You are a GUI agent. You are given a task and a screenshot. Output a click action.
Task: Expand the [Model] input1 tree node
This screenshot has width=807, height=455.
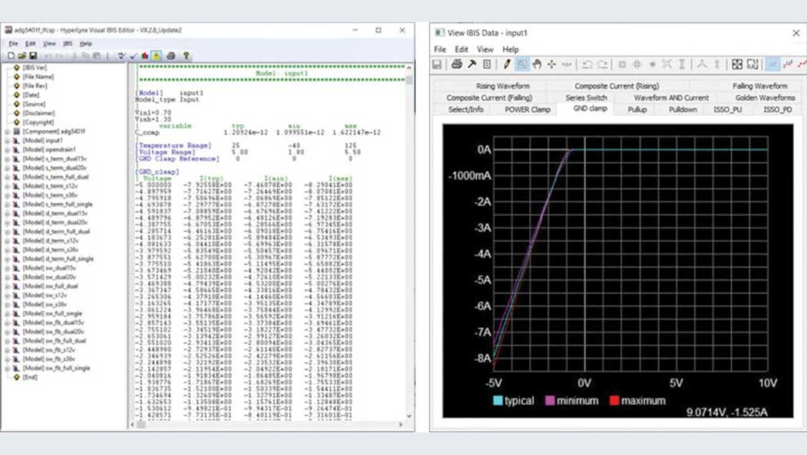(8, 141)
